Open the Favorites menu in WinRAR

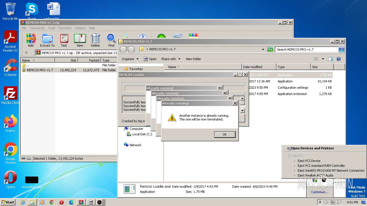coord(65,28)
